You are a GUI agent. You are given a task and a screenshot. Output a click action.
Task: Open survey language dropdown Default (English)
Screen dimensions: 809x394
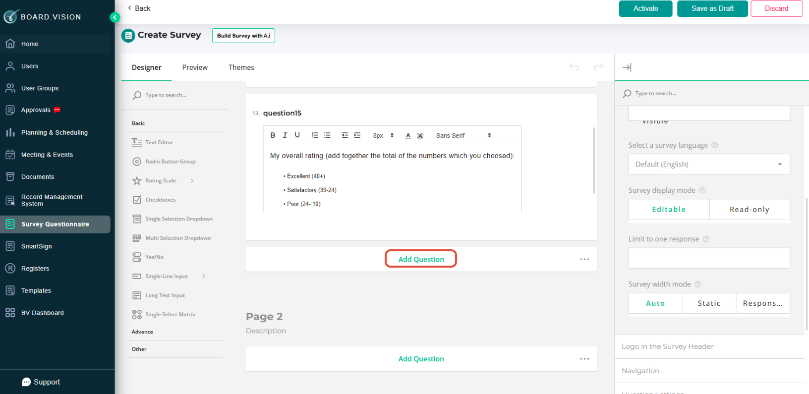709,164
